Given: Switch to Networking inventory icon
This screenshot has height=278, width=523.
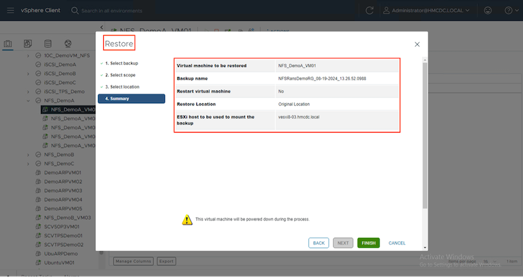Looking at the screenshot, I should pyautogui.click(x=68, y=44).
